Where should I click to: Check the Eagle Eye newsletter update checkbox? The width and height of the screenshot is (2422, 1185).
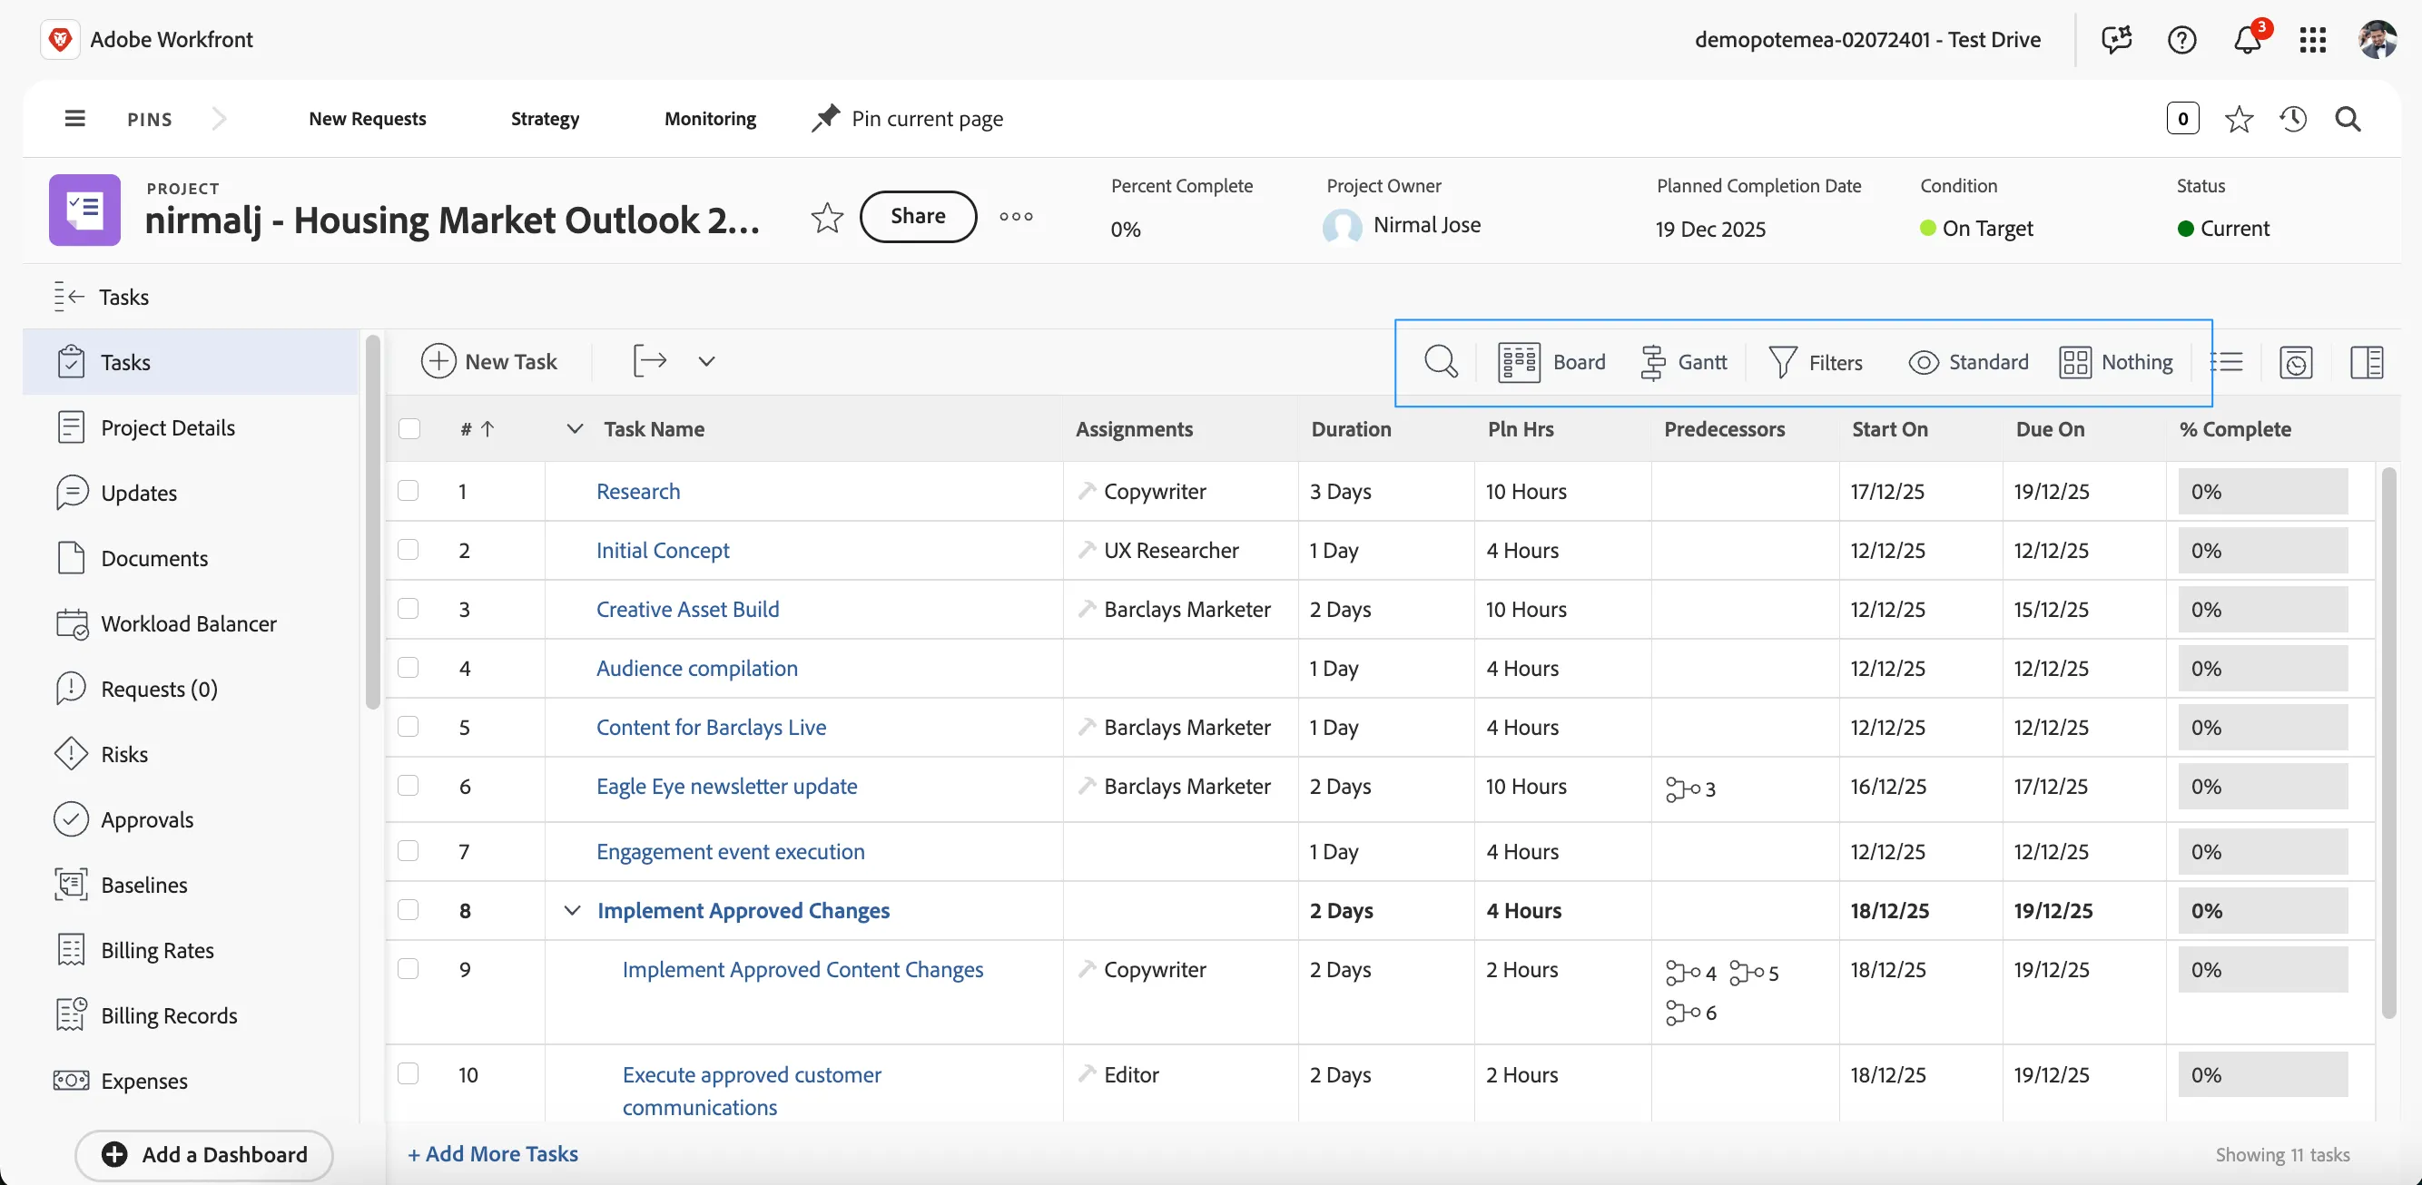tap(409, 786)
